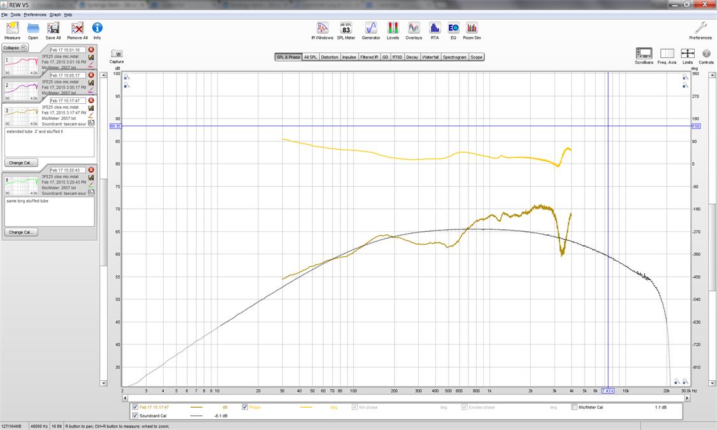Image resolution: width=717 pixels, height=430 pixels.
Task: Open graph Limits dialog
Action: coord(688,54)
